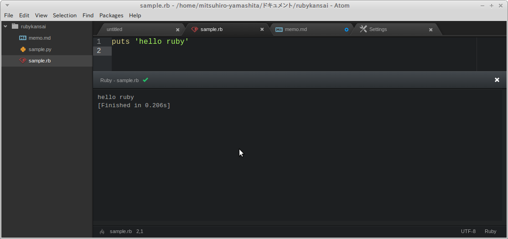The height and width of the screenshot is (239, 508).
Task: Open the View menu
Action: coord(41,15)
